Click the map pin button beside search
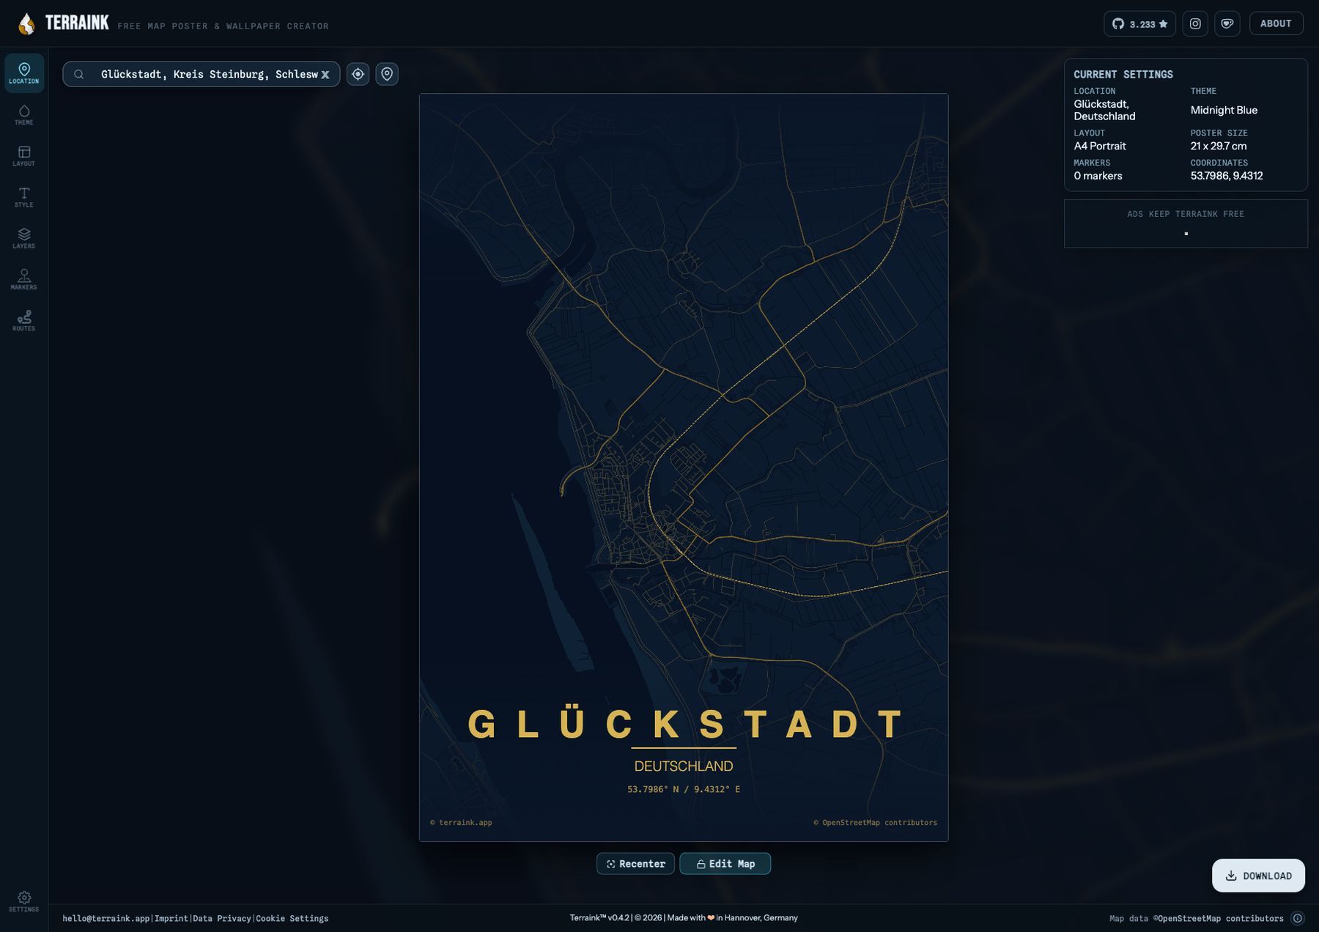This screenshot has width=1319, height=932. coord(387,74)
